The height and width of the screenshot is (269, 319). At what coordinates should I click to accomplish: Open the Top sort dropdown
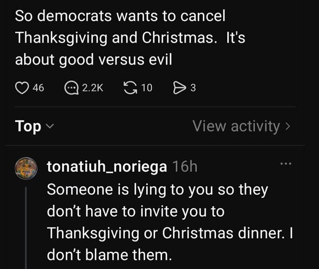tap(35, 126)
